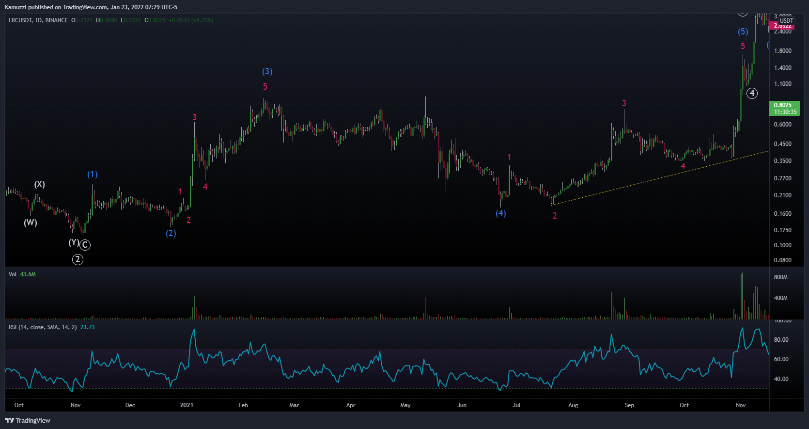This screenshot has height=429, width=809.
Task: Click the open price value 0.7377
Action: (83, 20)
